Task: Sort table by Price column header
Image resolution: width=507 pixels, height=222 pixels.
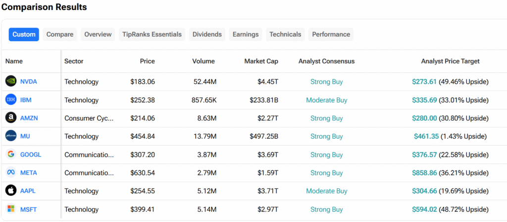Action: 147,61
